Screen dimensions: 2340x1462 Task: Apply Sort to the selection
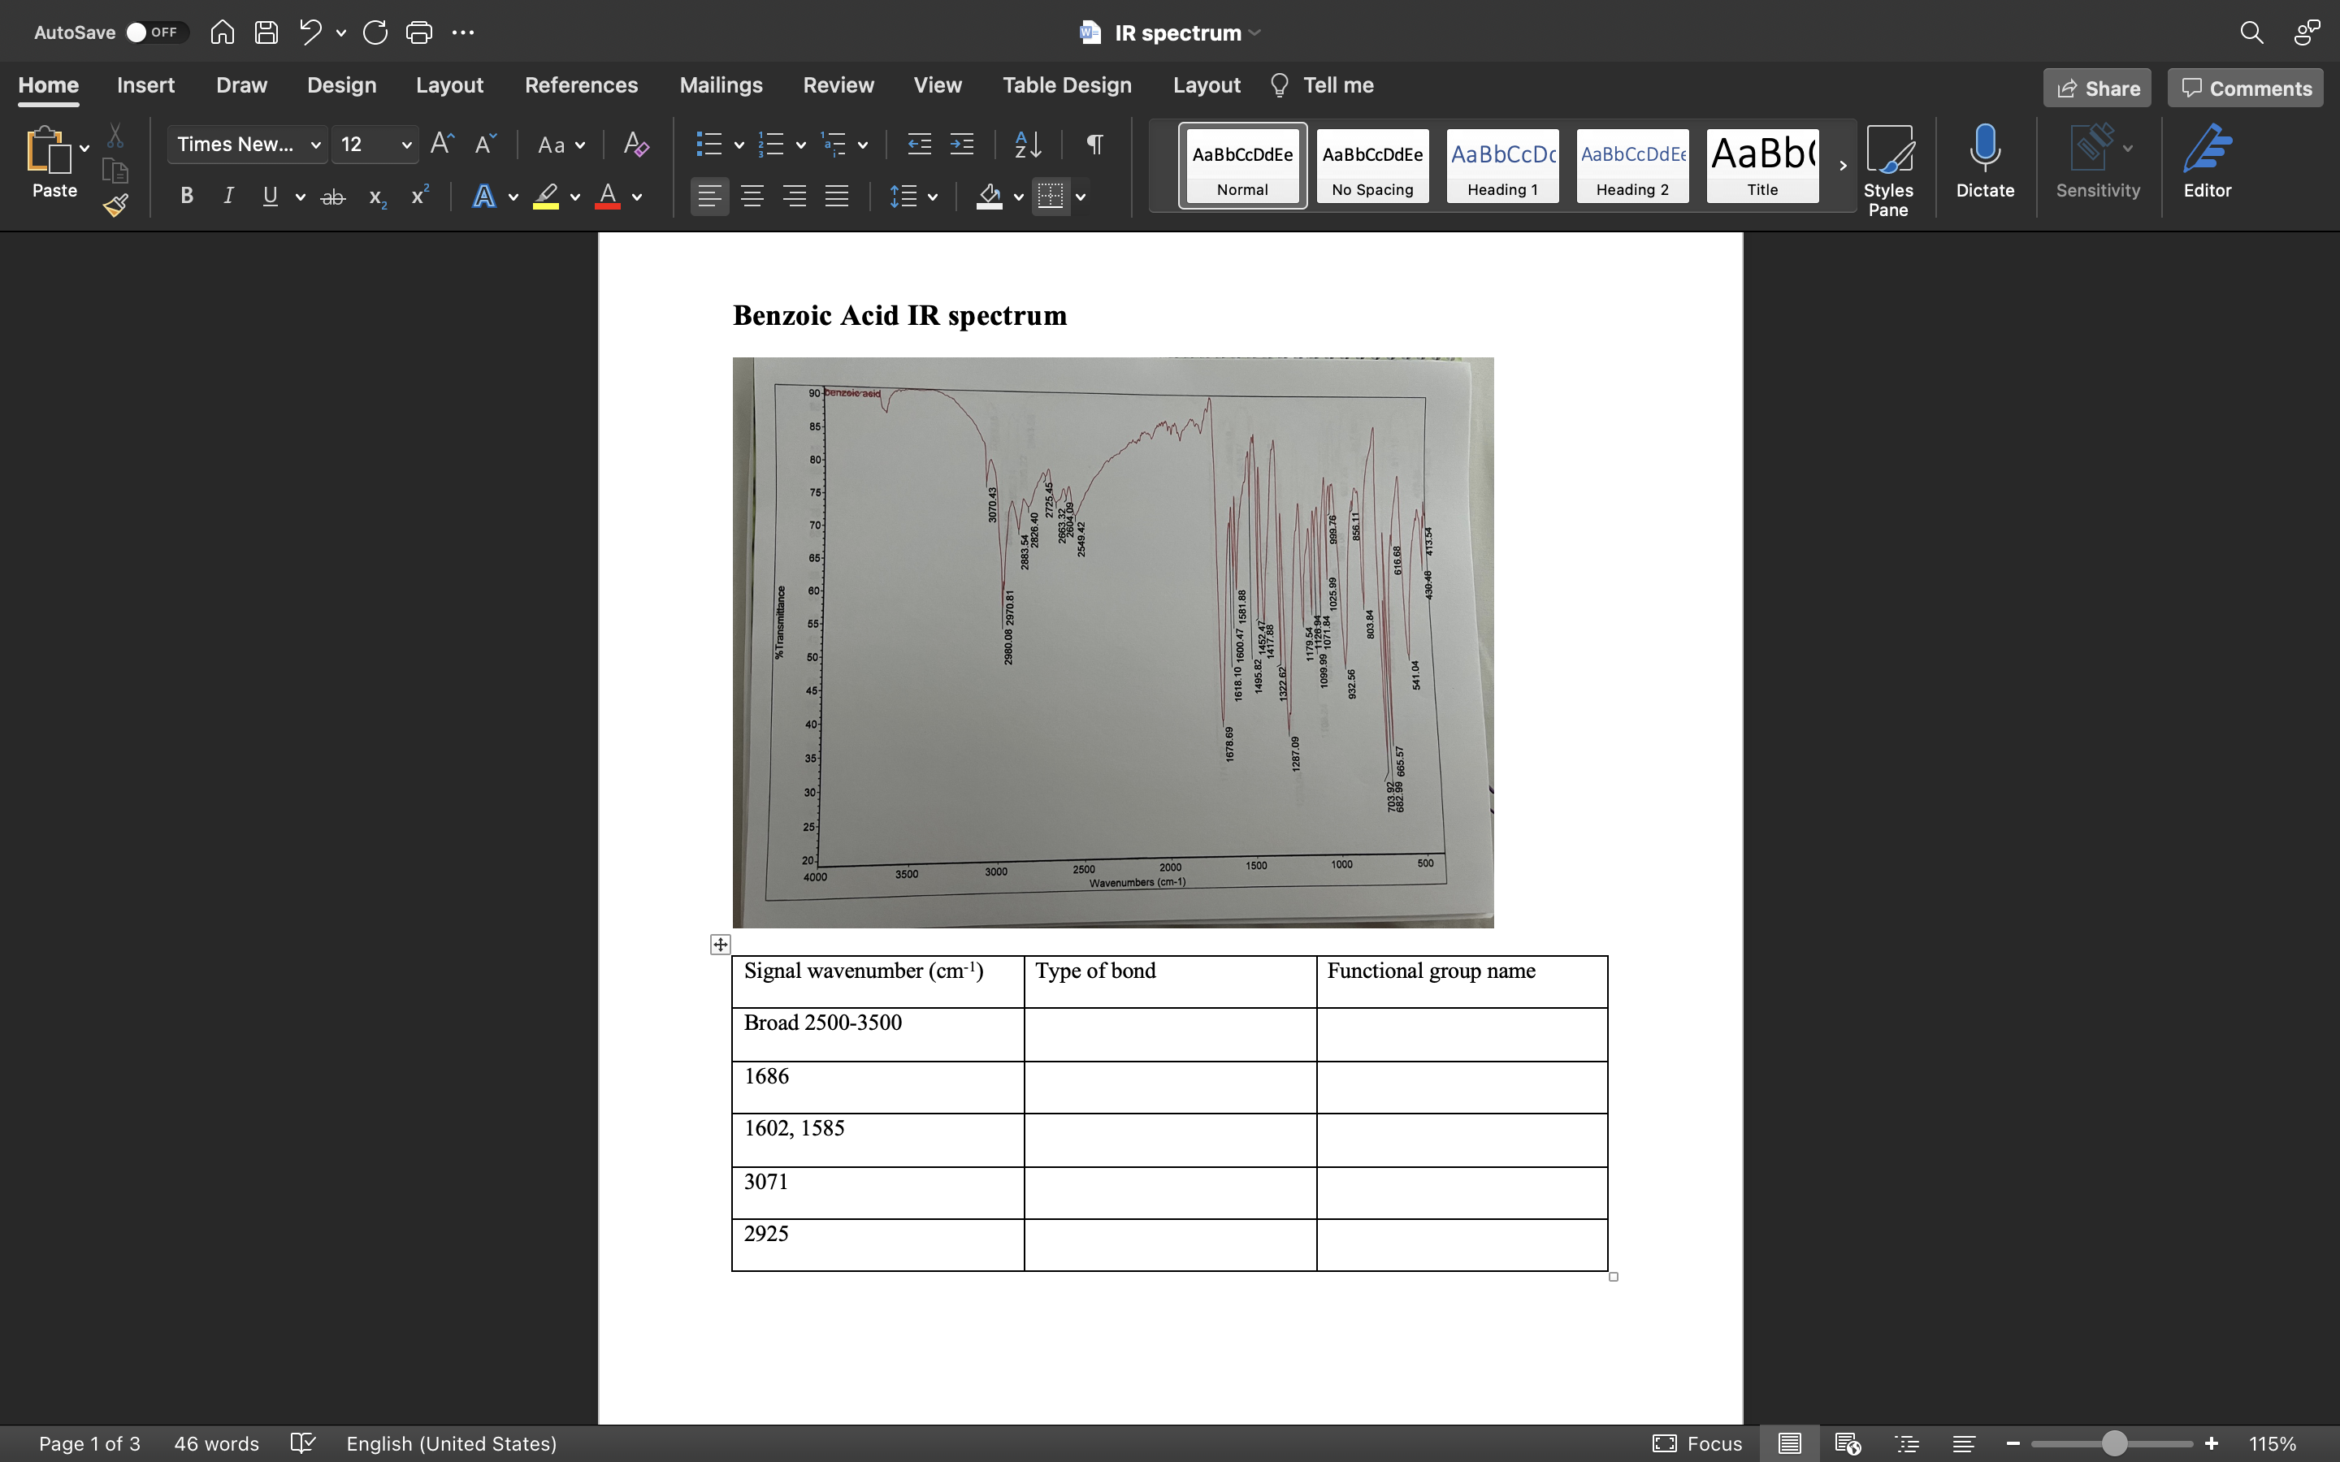tap(1026, 144)
